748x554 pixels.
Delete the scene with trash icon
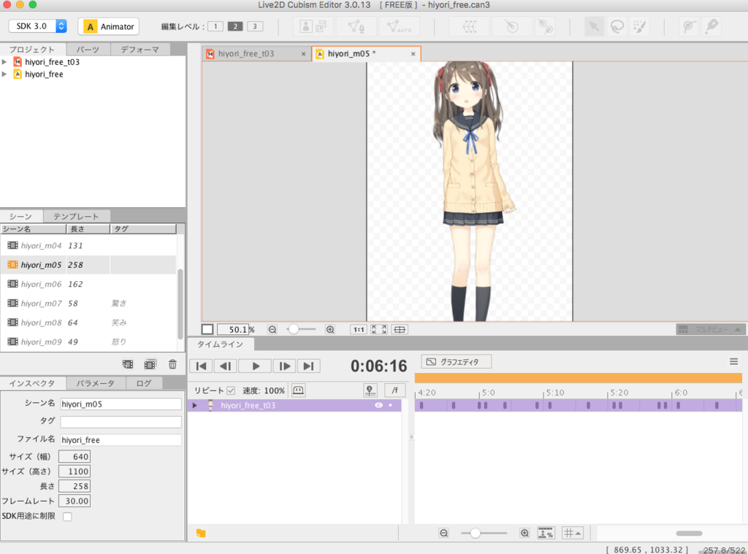(x=172, y=364)
